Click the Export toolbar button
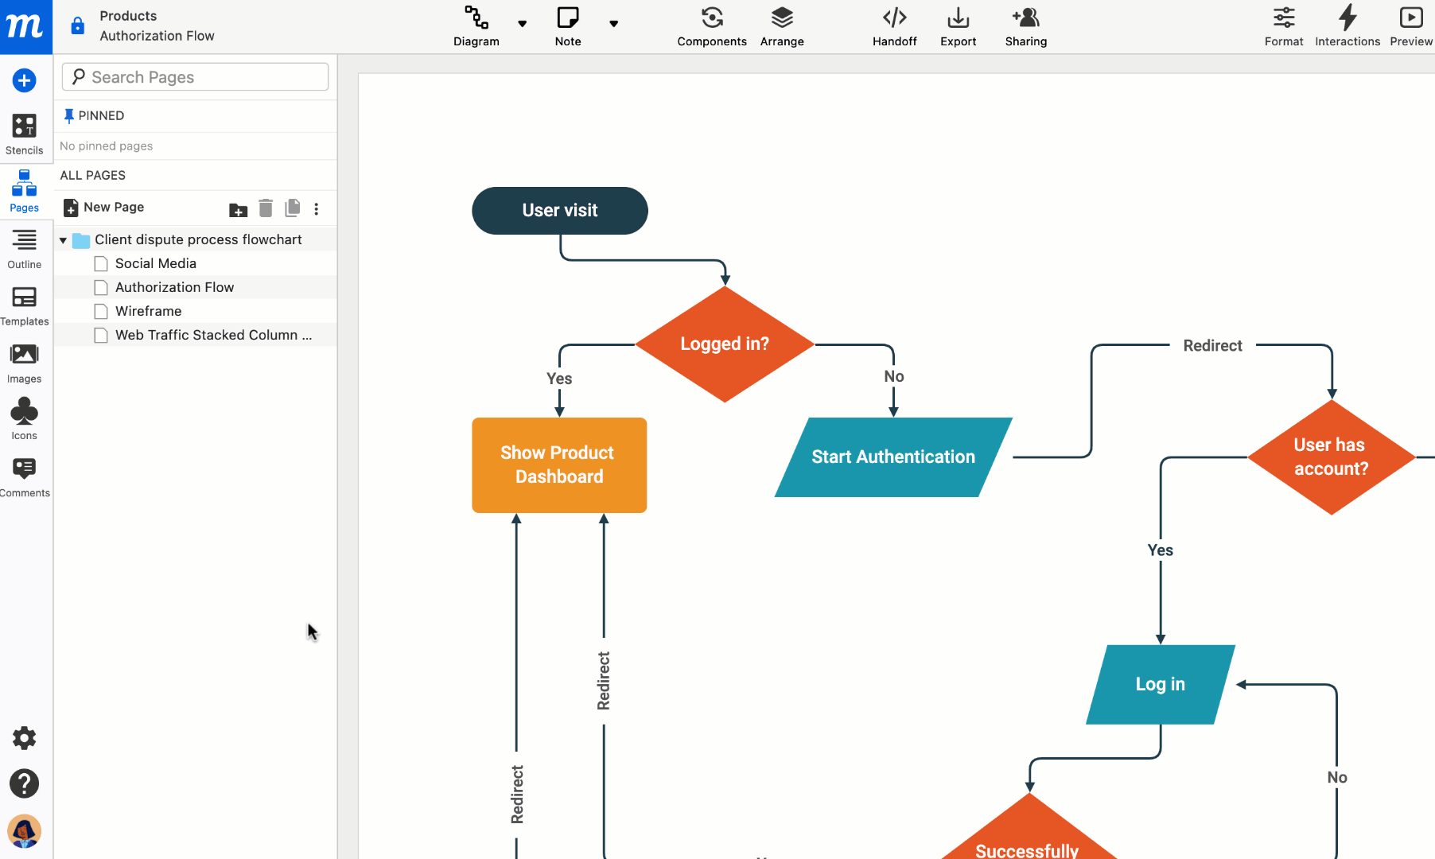Image resolution: width=1435 pixels, height=859 pixels. (x=958, y=26)
